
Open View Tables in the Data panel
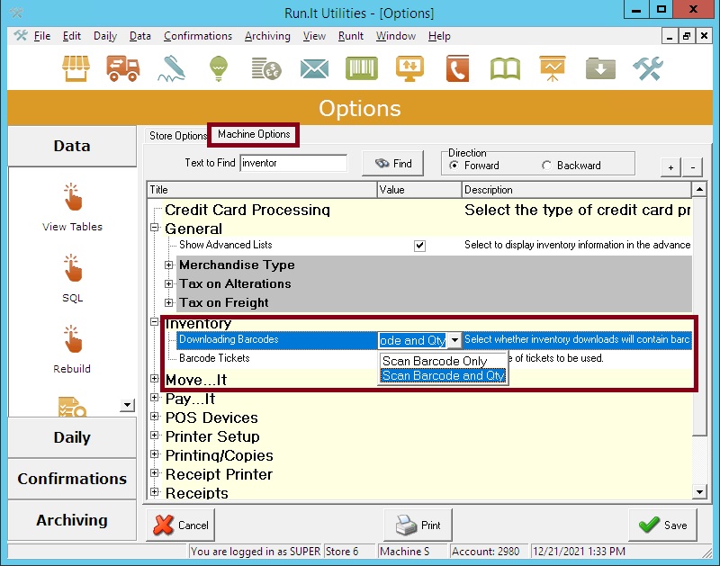72,208
